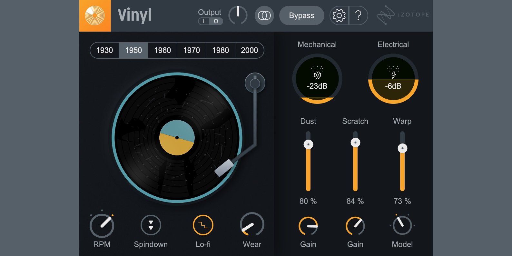The height and width of the screenshot is (256, 512).
Task: Open settings with the gear icon
Action: pos(339,15)
